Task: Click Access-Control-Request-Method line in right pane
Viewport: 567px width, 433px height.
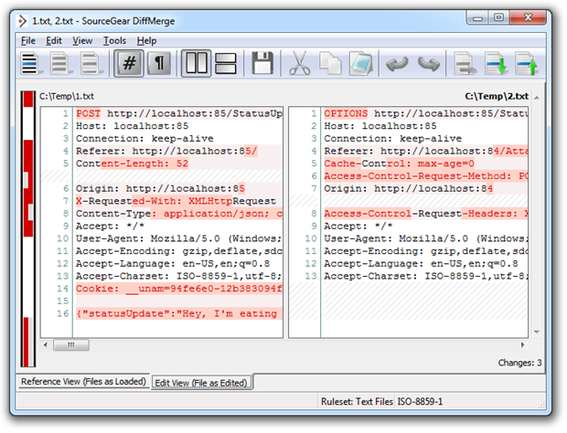Action: coord(425,176)
